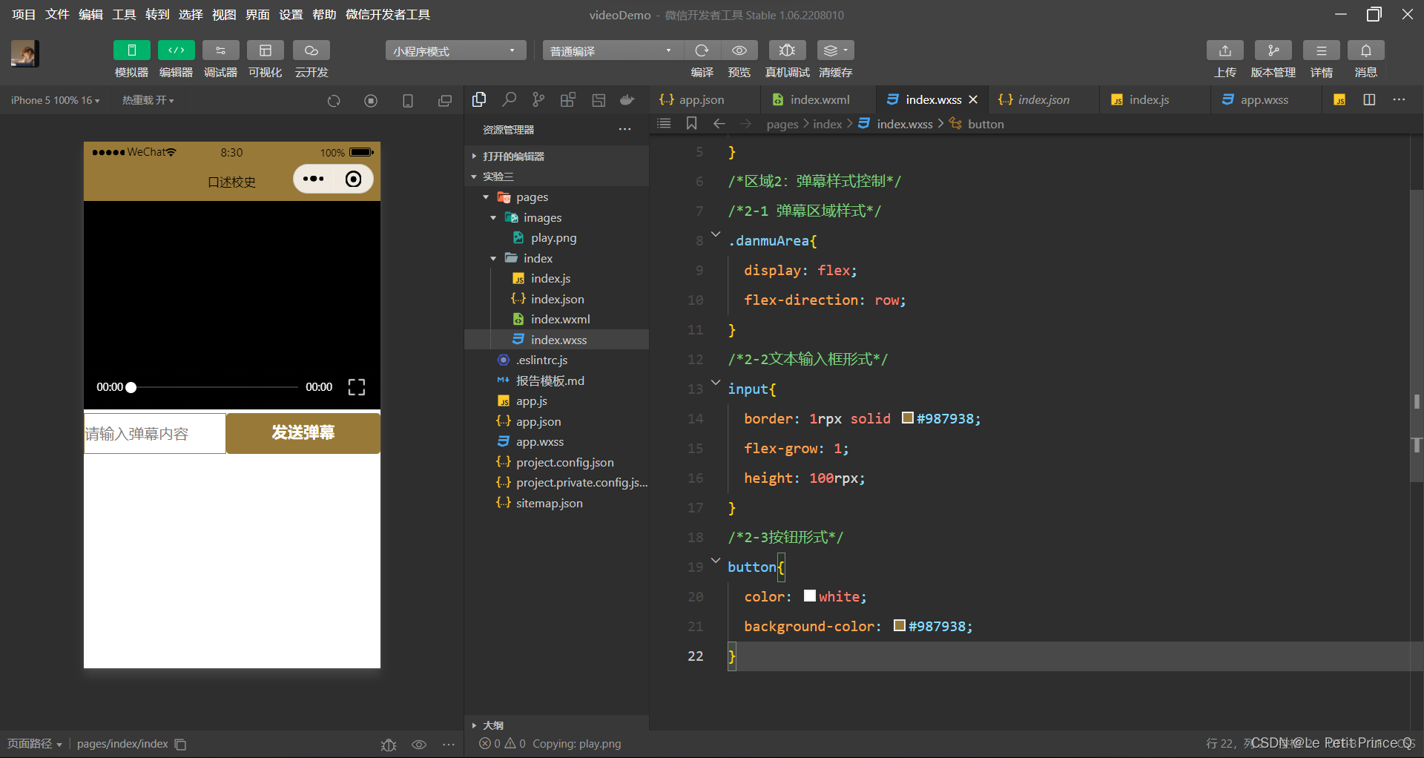Click the danmu text input field
The image size is (1424, 758).
(154, 433)
